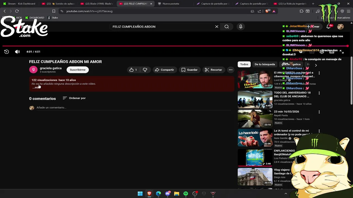This screenshot has height=198, width=353.
Task: Show more filter chips with right chevron
Action: pyautogui.click(x=316, y=65)
